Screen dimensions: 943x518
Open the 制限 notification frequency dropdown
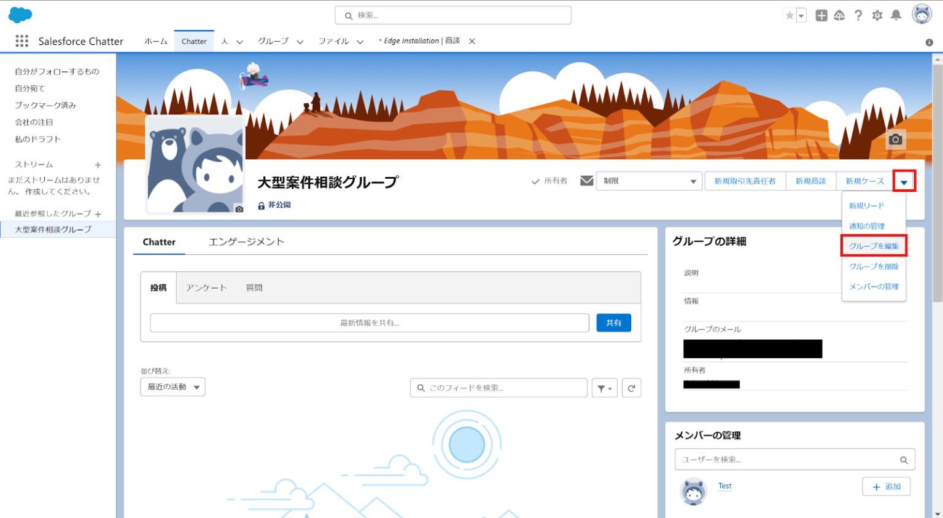(649, 181)
